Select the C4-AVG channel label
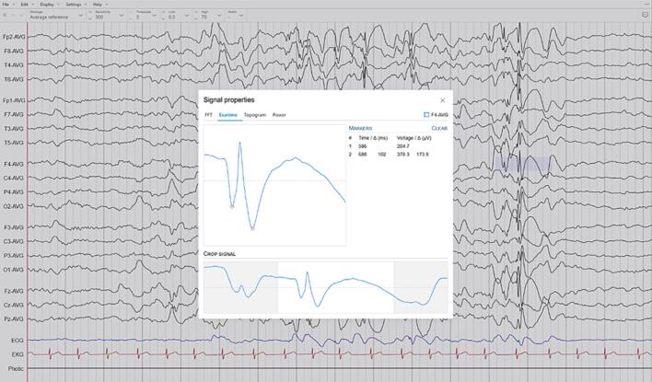The height and width of the screenshot is (382, 652). tap(14, 179)
